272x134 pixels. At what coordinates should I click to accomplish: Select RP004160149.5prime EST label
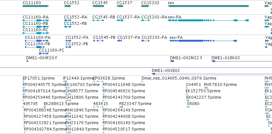pos(124,123)
